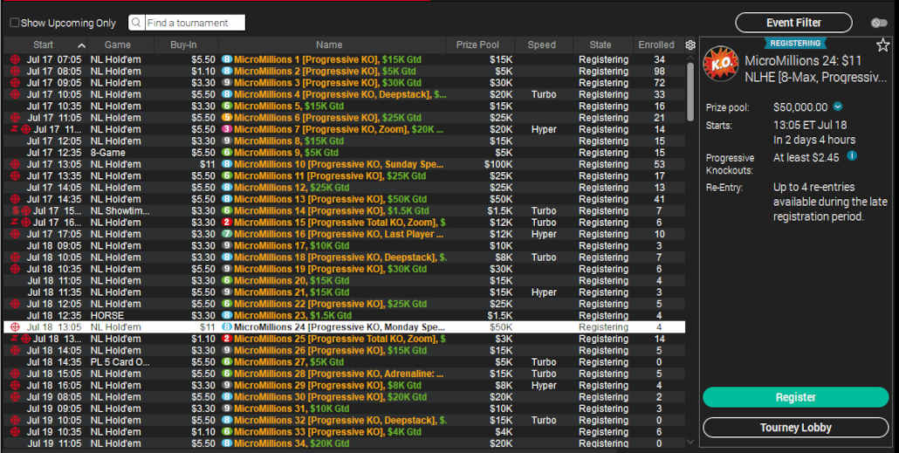Click REGISTERING status badge in details panel
Image resolution: width=899 pixels, height=453 pixels.
tap(796, 44)
